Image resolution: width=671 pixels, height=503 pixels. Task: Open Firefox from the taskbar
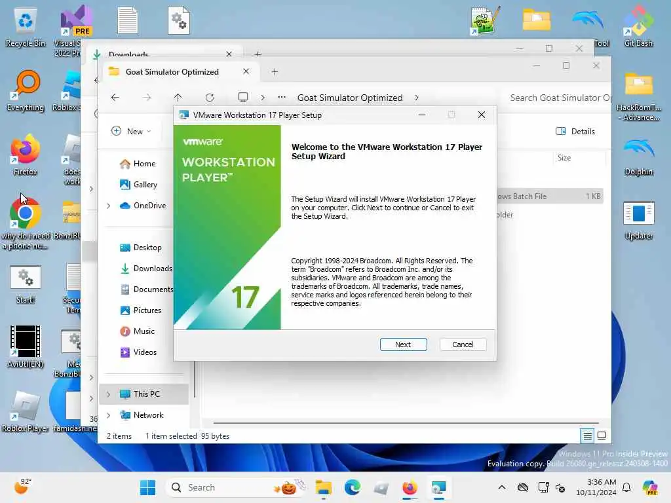(410, 487)
